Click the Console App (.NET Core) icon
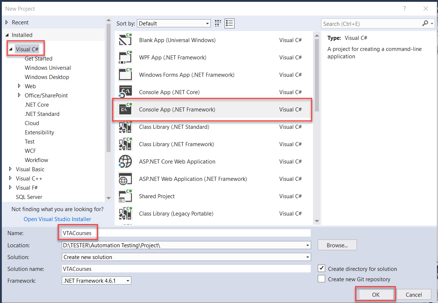This screenshot has width=438, height=303. 125,92
